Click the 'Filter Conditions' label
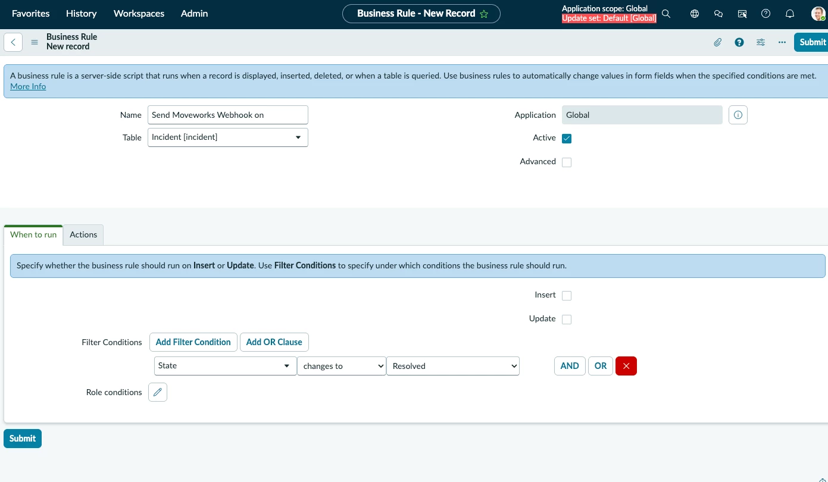Viewport: 828px width, 482px height. click(112, 342)
